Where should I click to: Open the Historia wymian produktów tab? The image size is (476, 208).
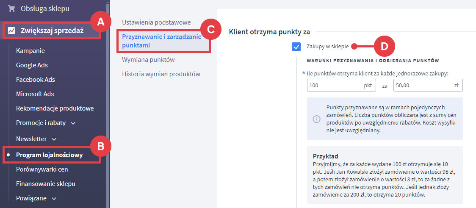click(x=161, y=74)
